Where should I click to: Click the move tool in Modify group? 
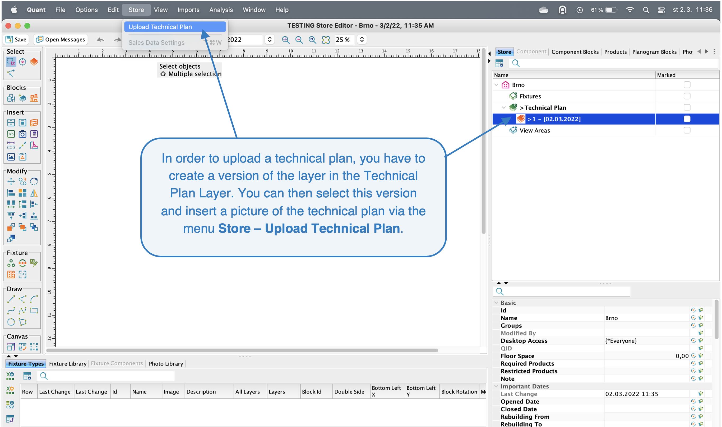coord(11,181)
